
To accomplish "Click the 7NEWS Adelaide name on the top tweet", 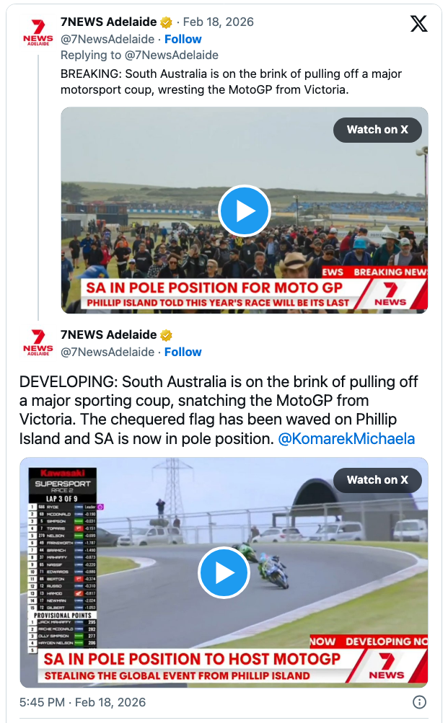I will pyautogui.click(x=108, y=22).
